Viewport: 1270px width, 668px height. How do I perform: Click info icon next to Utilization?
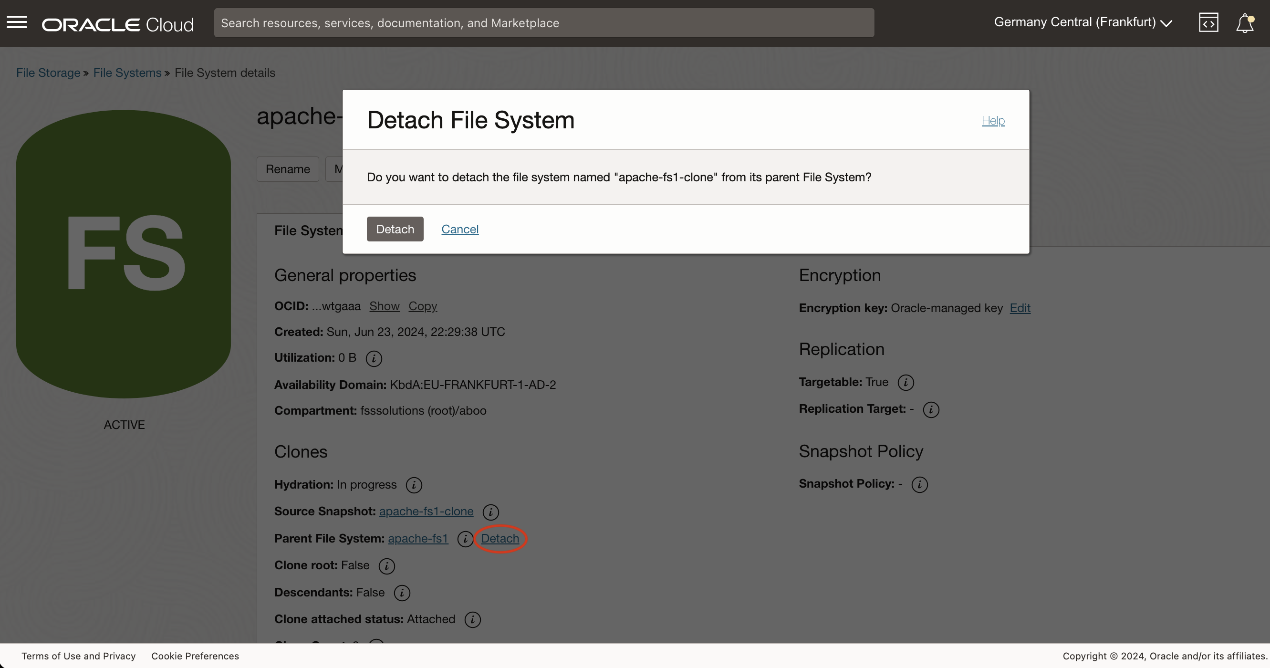pyautogui.click(x=374, y=358)
